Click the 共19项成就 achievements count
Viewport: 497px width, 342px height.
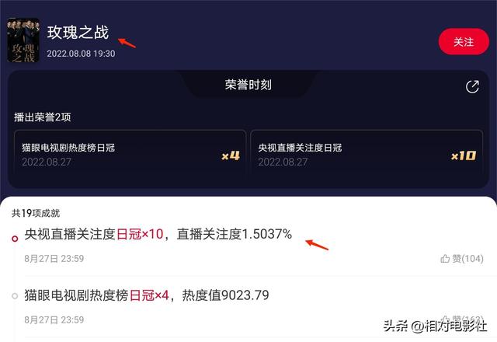[x=36, y=213]
